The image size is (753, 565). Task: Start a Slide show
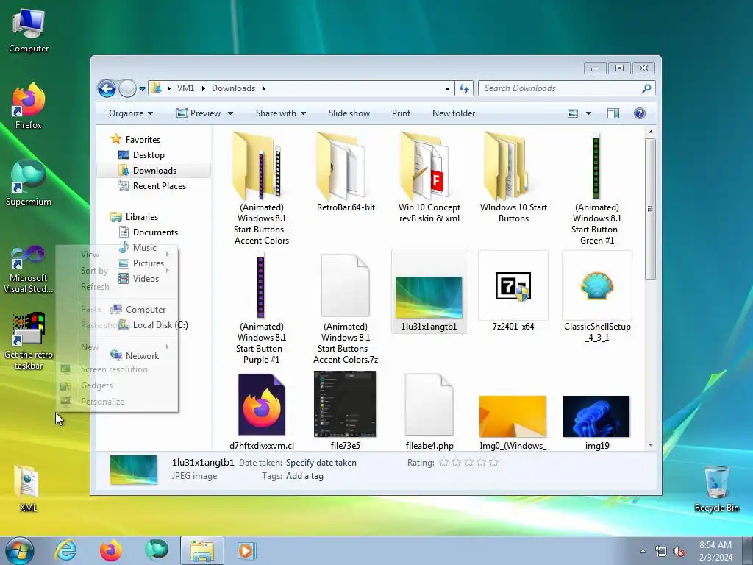[x=349, y=113]
